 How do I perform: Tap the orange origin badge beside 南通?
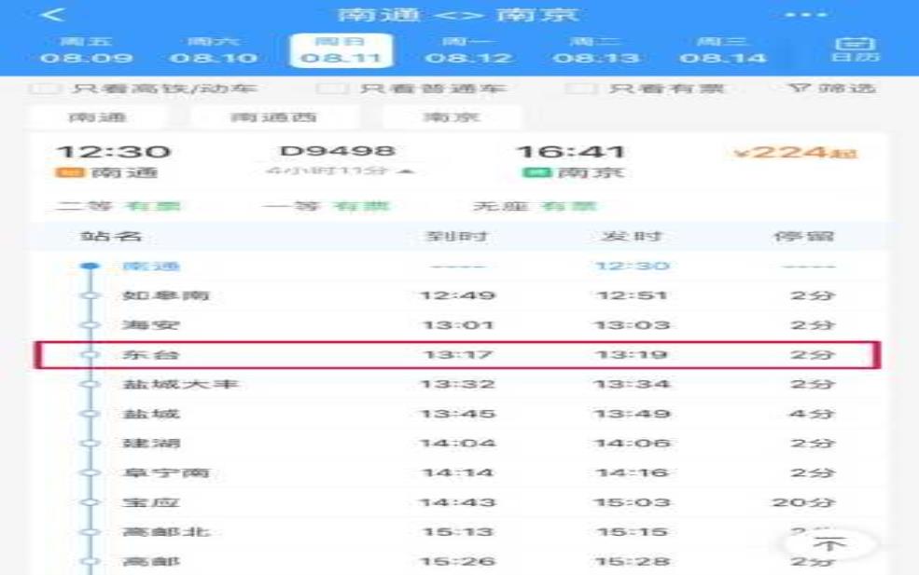point(65,172)
